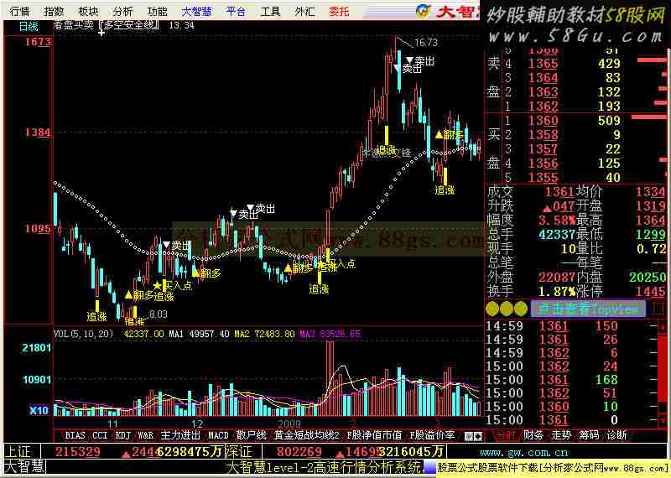Switch to the 财务 panel tab
Viewport: 671px width, 478px height.
click(x=533, y=435)
